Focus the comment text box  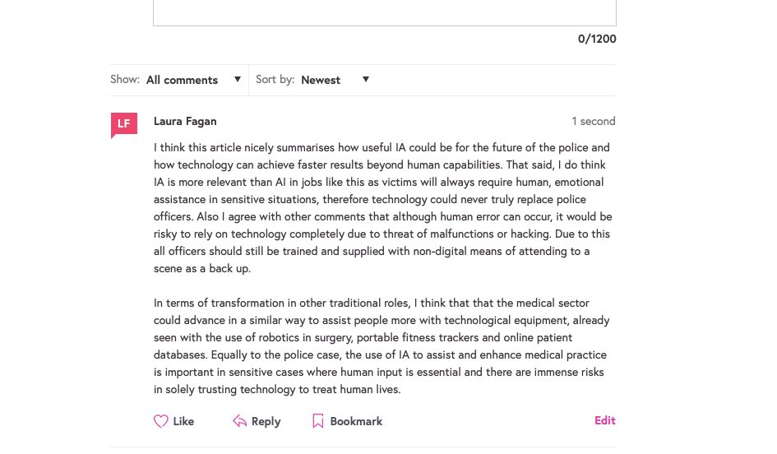click(384, 12)
